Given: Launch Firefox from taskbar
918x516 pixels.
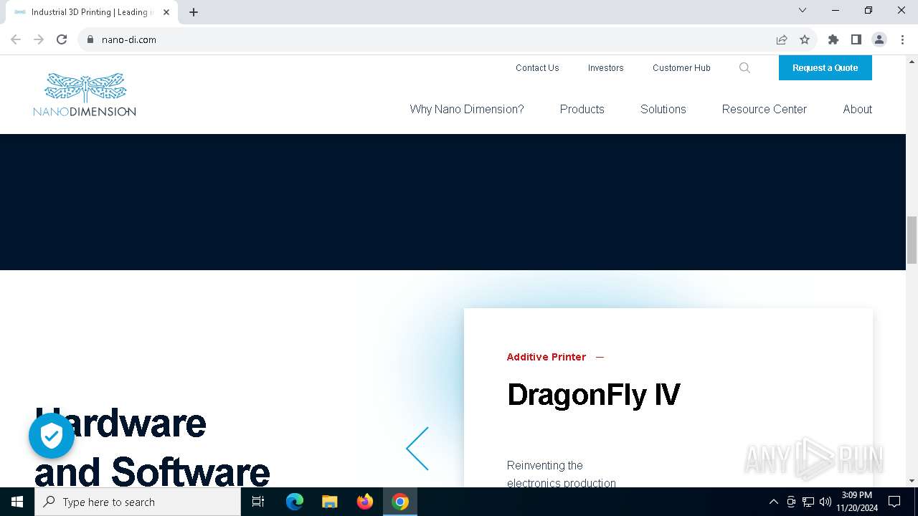Looking at the screenshot, I should 365,502.
